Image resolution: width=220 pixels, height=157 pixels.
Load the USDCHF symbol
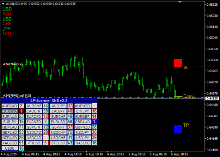tap(58, 138)
